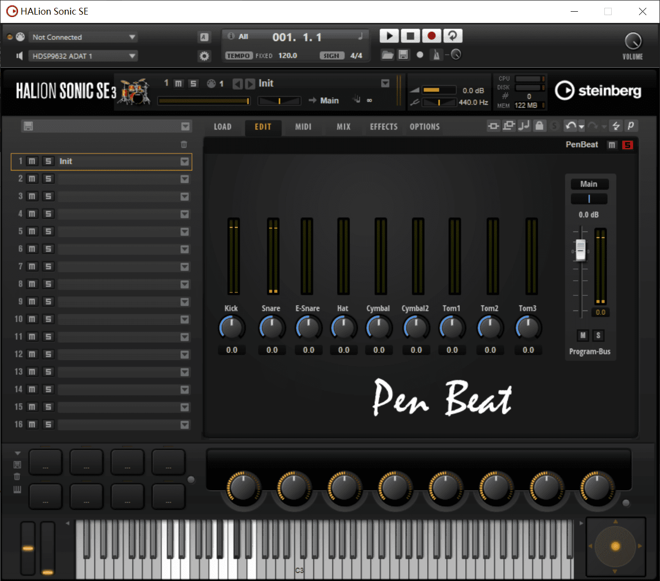This screenshot has height=581, width=660.
Task: Click the pads save icon in left strip
Action: pos(18,465)
